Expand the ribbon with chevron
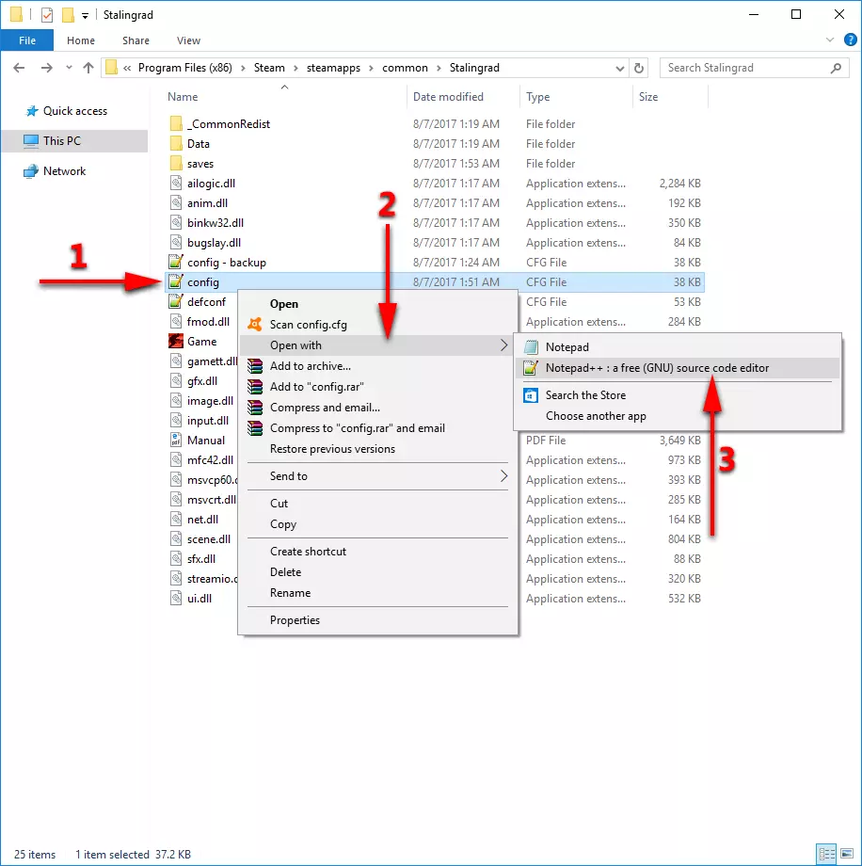 (829, 40)
